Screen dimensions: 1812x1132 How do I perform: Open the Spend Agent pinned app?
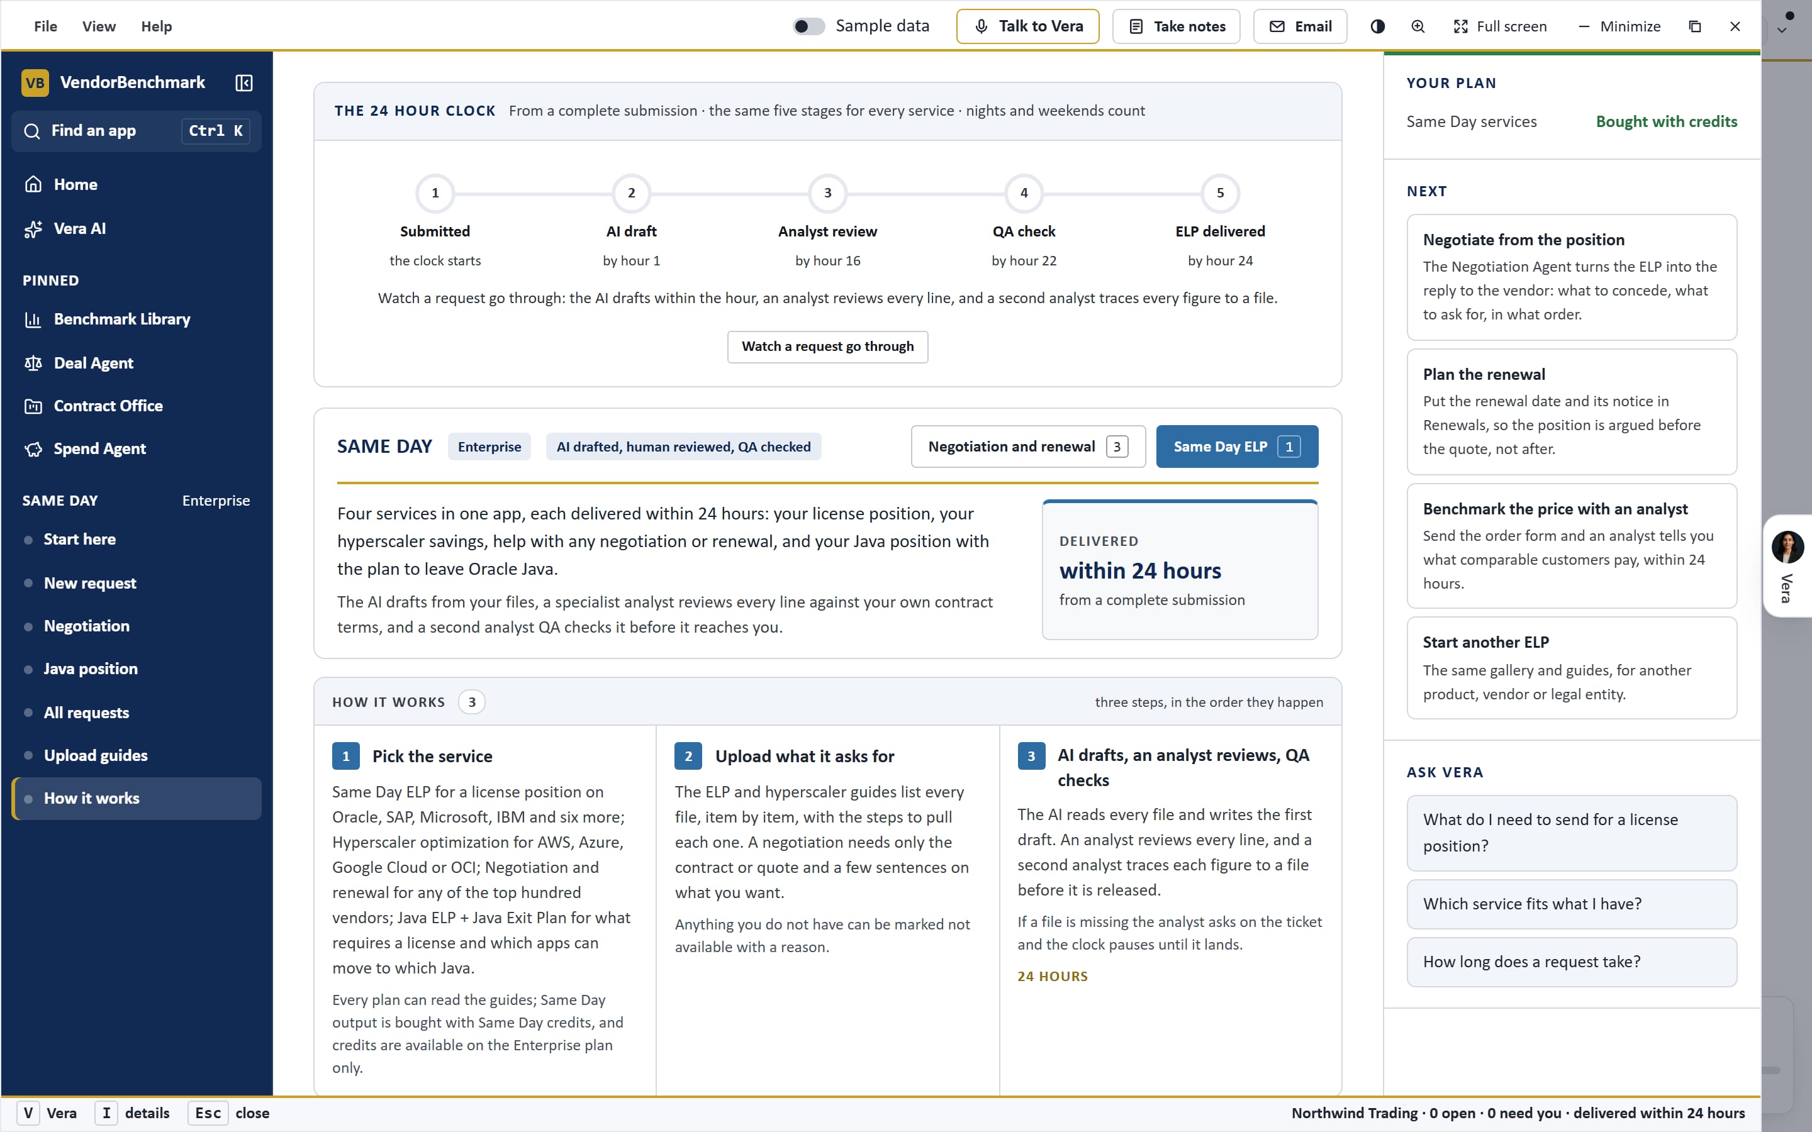137,448
